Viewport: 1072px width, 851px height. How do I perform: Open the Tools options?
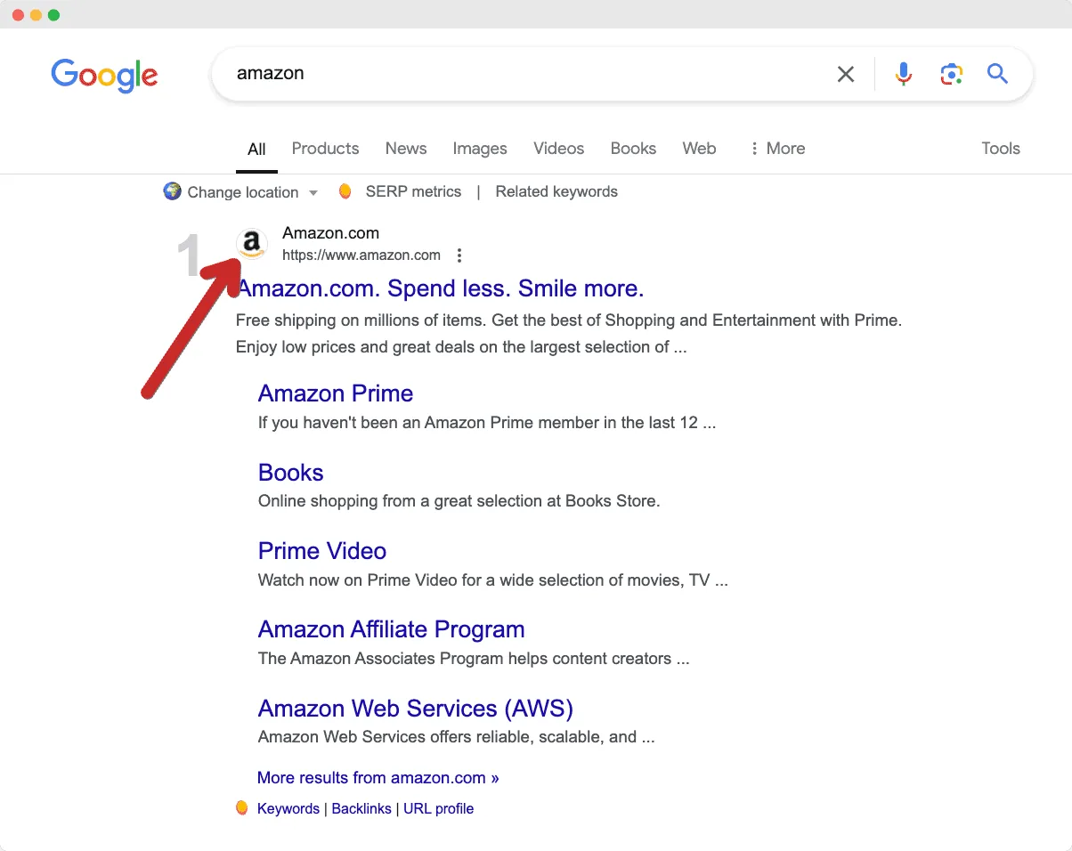1000,149
